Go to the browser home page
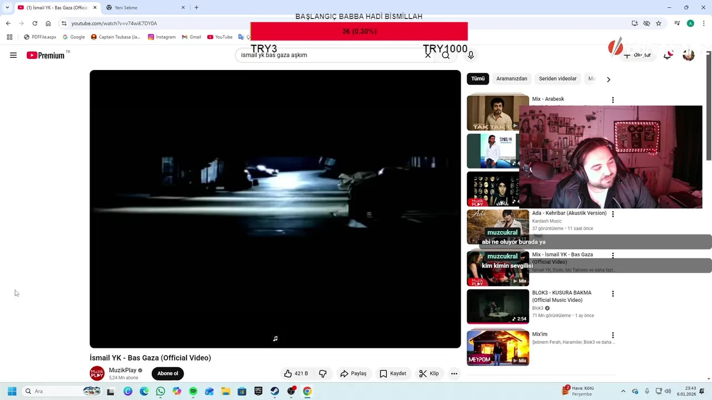The height and width of the screenshot is (400, 712). click(48, 23)
